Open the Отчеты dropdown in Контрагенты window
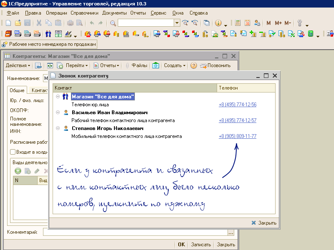Viewport: 334px width, 250px height. (x=106, y=65)
